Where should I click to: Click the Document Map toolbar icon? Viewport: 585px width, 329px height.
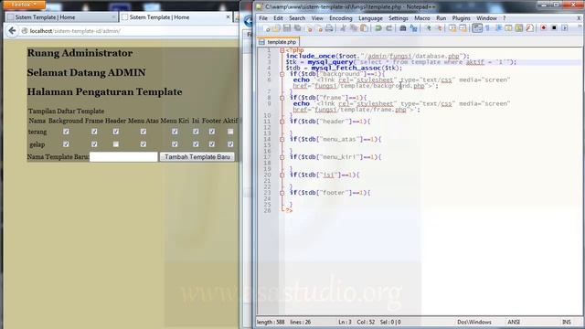pos(519,28)
